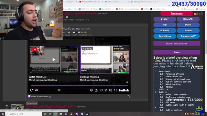
Task: Select the HasanAbi streamer flair
Action: (x=188, y=19)
